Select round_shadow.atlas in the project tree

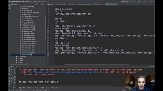28,45
